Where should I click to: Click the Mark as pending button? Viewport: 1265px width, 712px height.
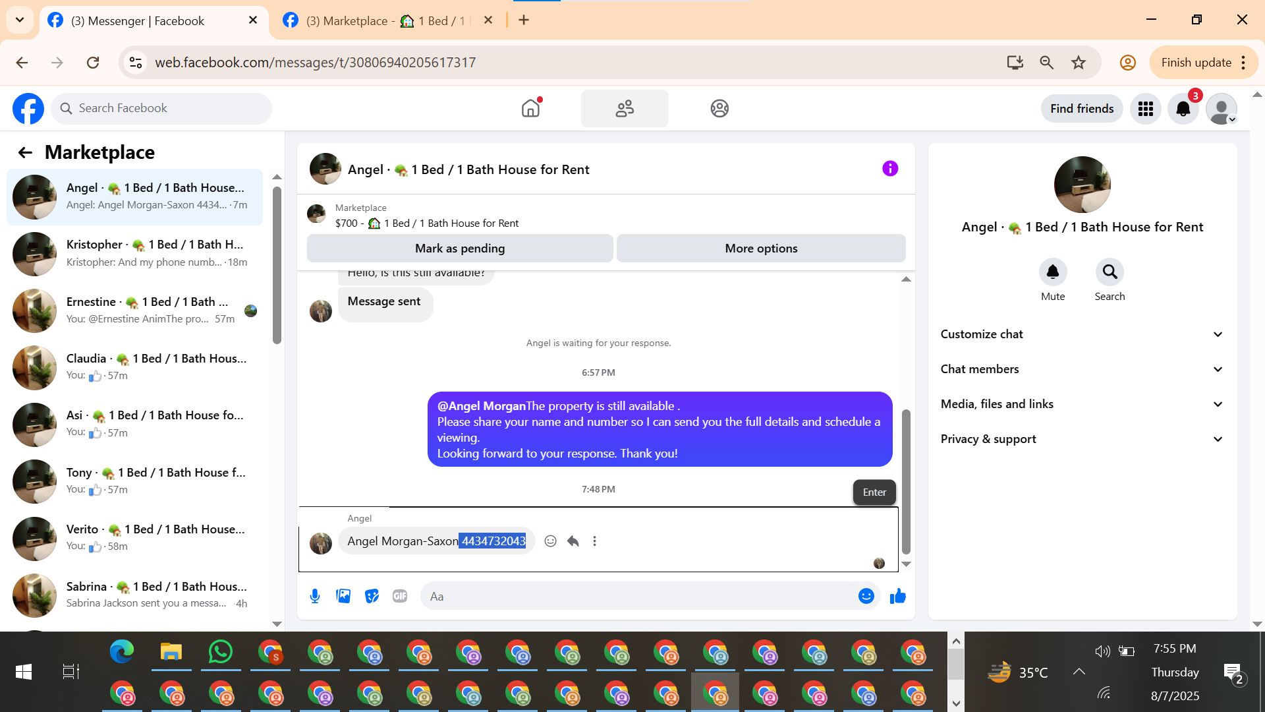[460, 249]
